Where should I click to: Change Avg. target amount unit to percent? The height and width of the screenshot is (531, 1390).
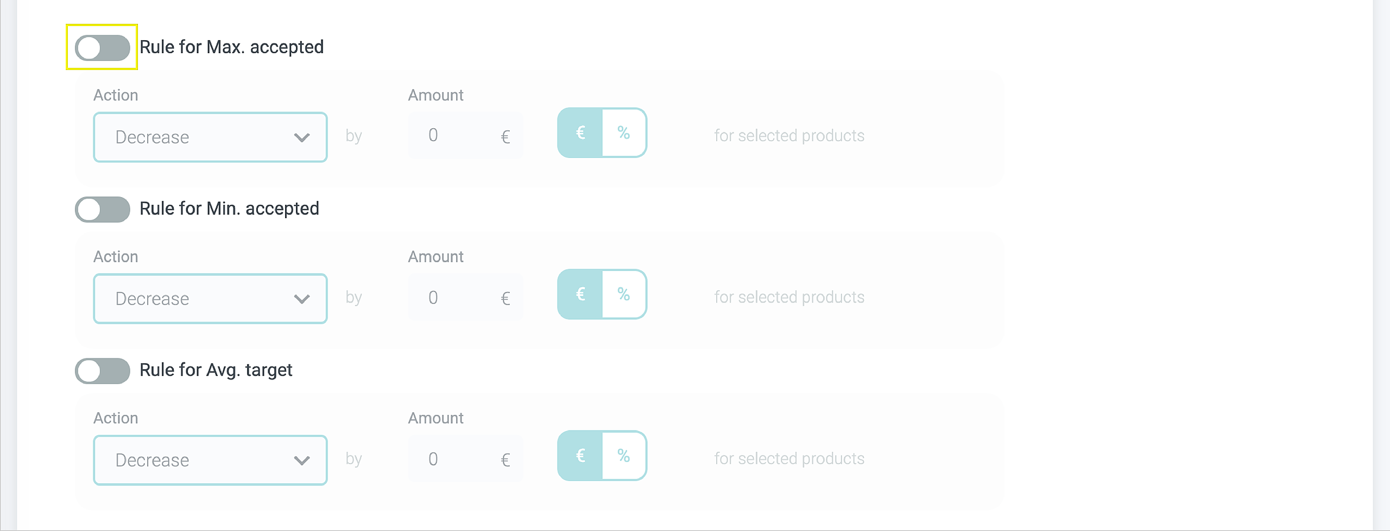pyautogui.click(x=624, y=456)
